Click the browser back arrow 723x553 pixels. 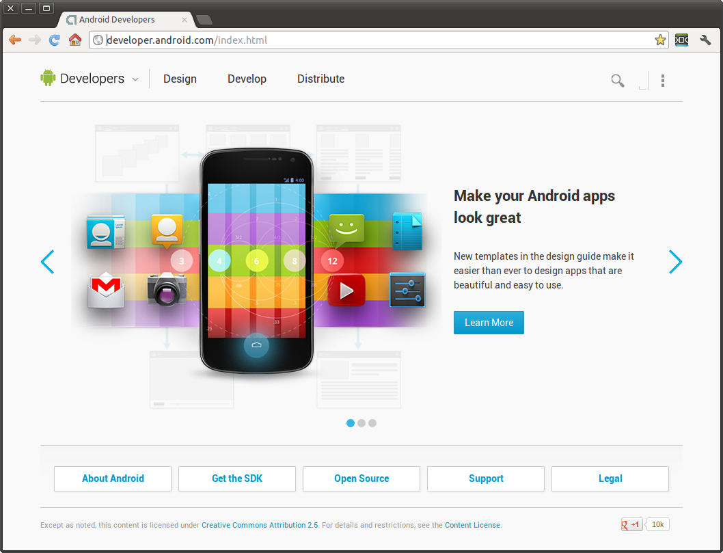click(15, 40)
